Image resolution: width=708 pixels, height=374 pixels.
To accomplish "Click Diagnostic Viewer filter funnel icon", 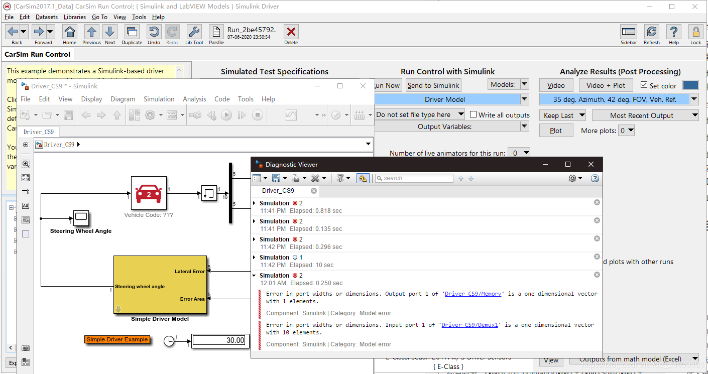I will pos(340,178).
